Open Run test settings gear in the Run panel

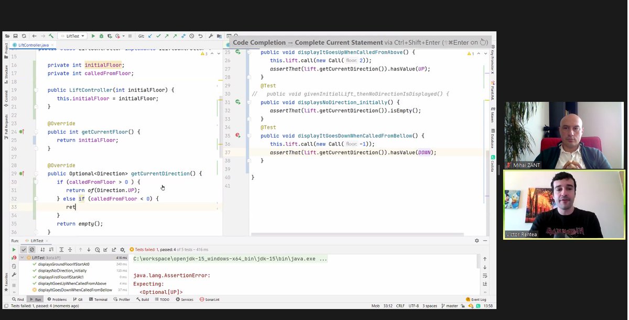[x=122, y=250]
